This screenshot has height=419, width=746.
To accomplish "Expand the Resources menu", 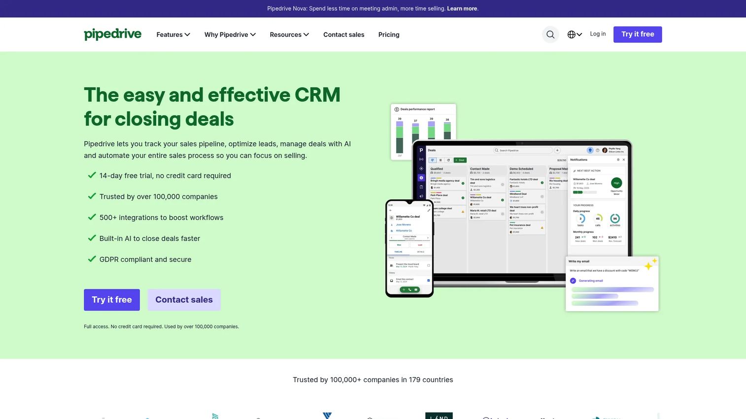I will (289, 34).
